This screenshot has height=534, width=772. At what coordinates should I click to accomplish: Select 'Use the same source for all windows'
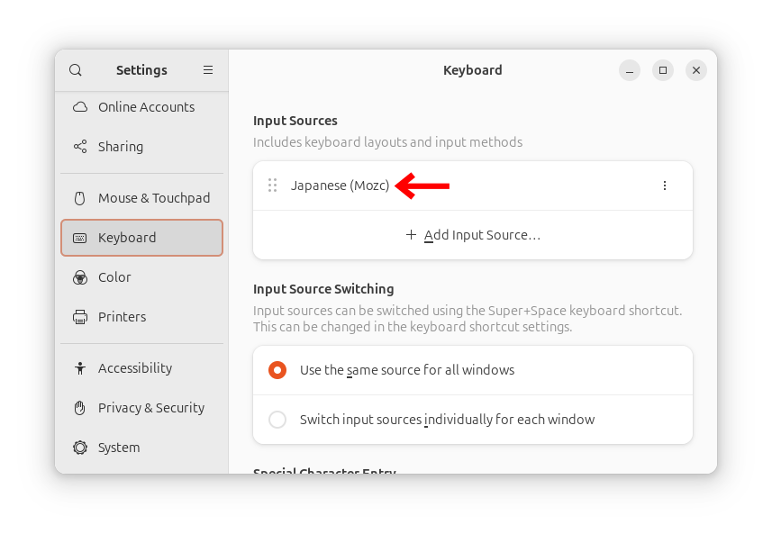click(277, 370)
